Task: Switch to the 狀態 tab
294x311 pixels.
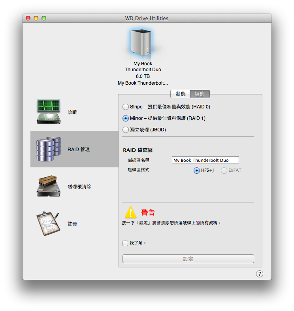Action: (x=180, y=94)
